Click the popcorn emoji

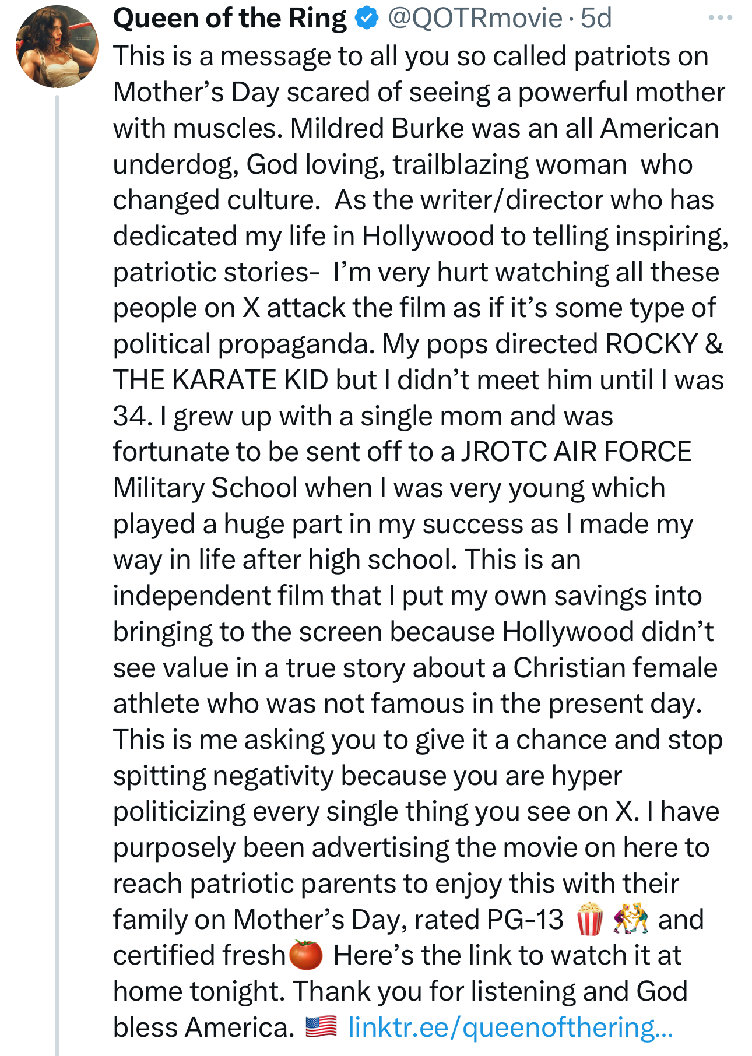click(589, 919)
